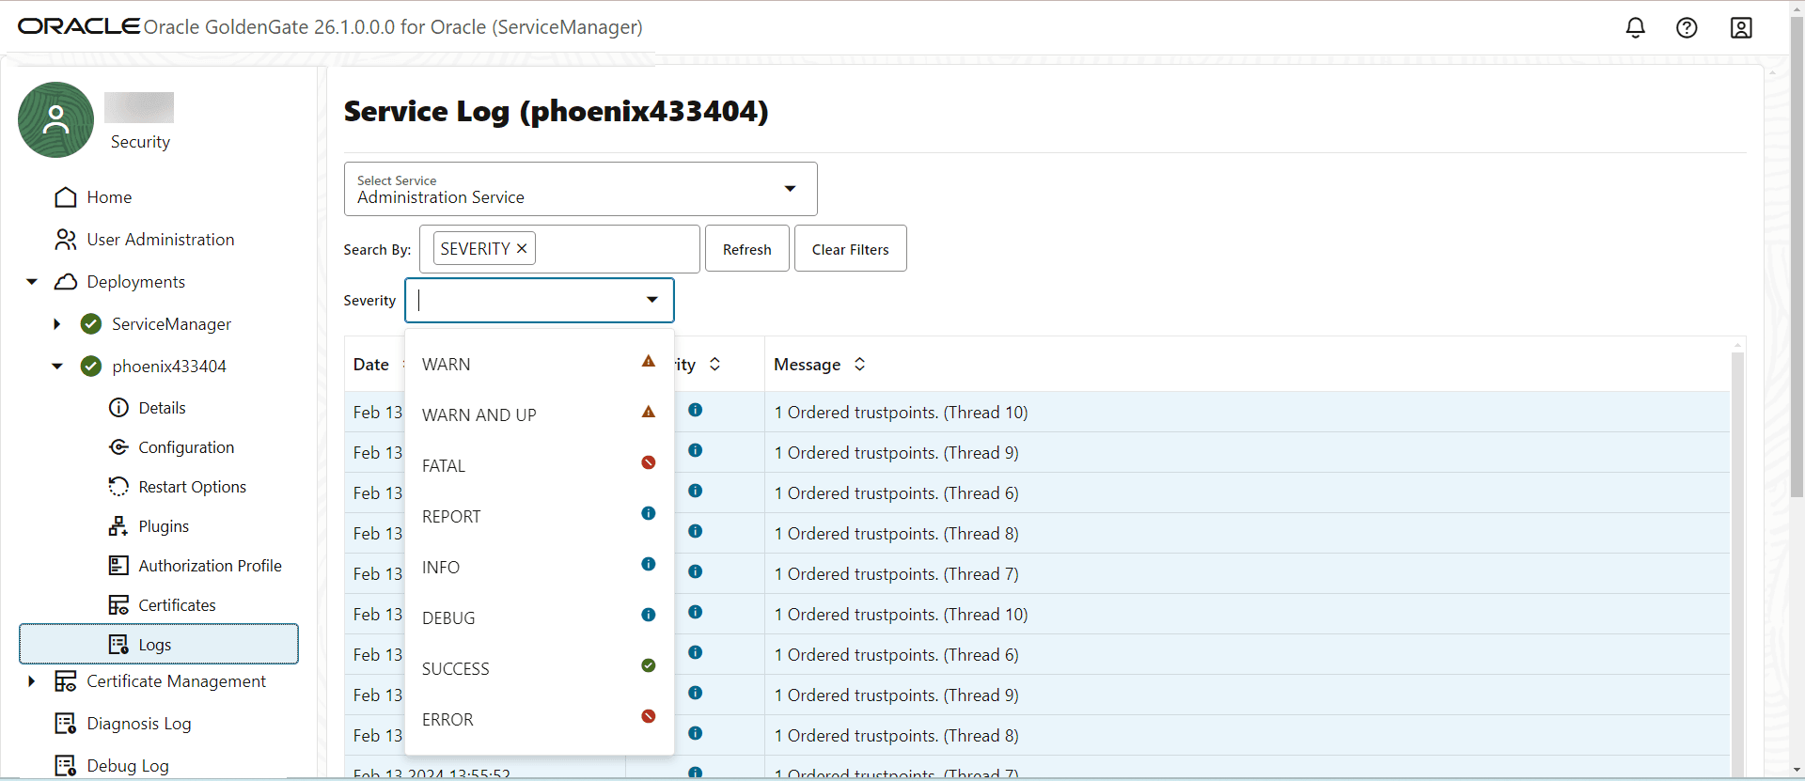1805x781 pixels.
Task: Open the Diagnosis Log
Action: click(138, 724)
